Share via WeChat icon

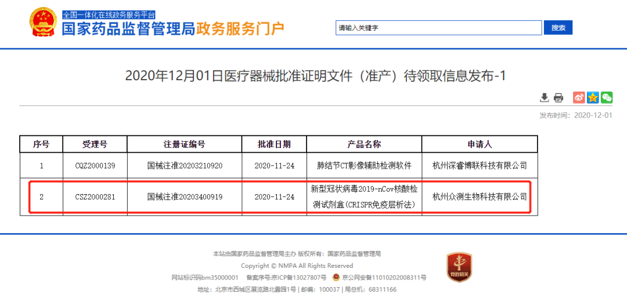[x=607, y=97]
